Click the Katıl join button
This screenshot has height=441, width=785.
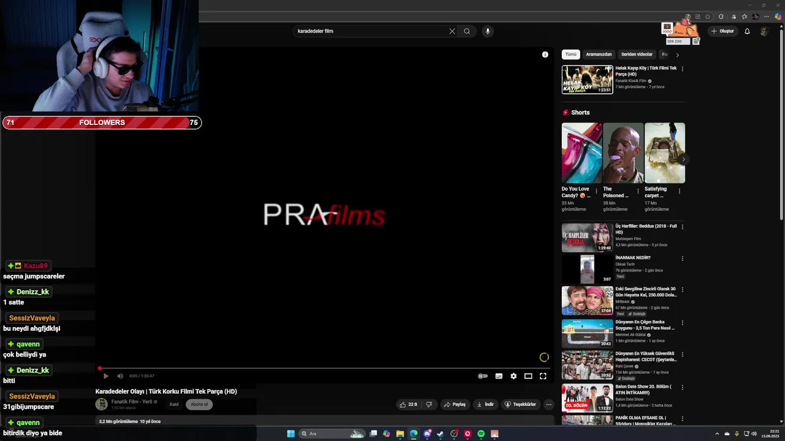[x=174, y=404]
